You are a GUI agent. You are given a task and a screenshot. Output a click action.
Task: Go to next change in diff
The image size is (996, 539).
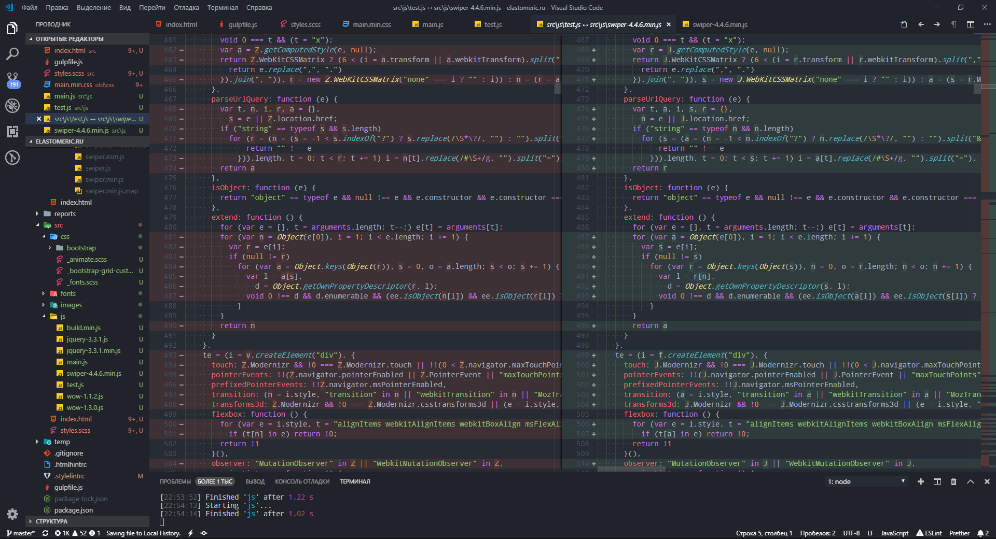937,24
